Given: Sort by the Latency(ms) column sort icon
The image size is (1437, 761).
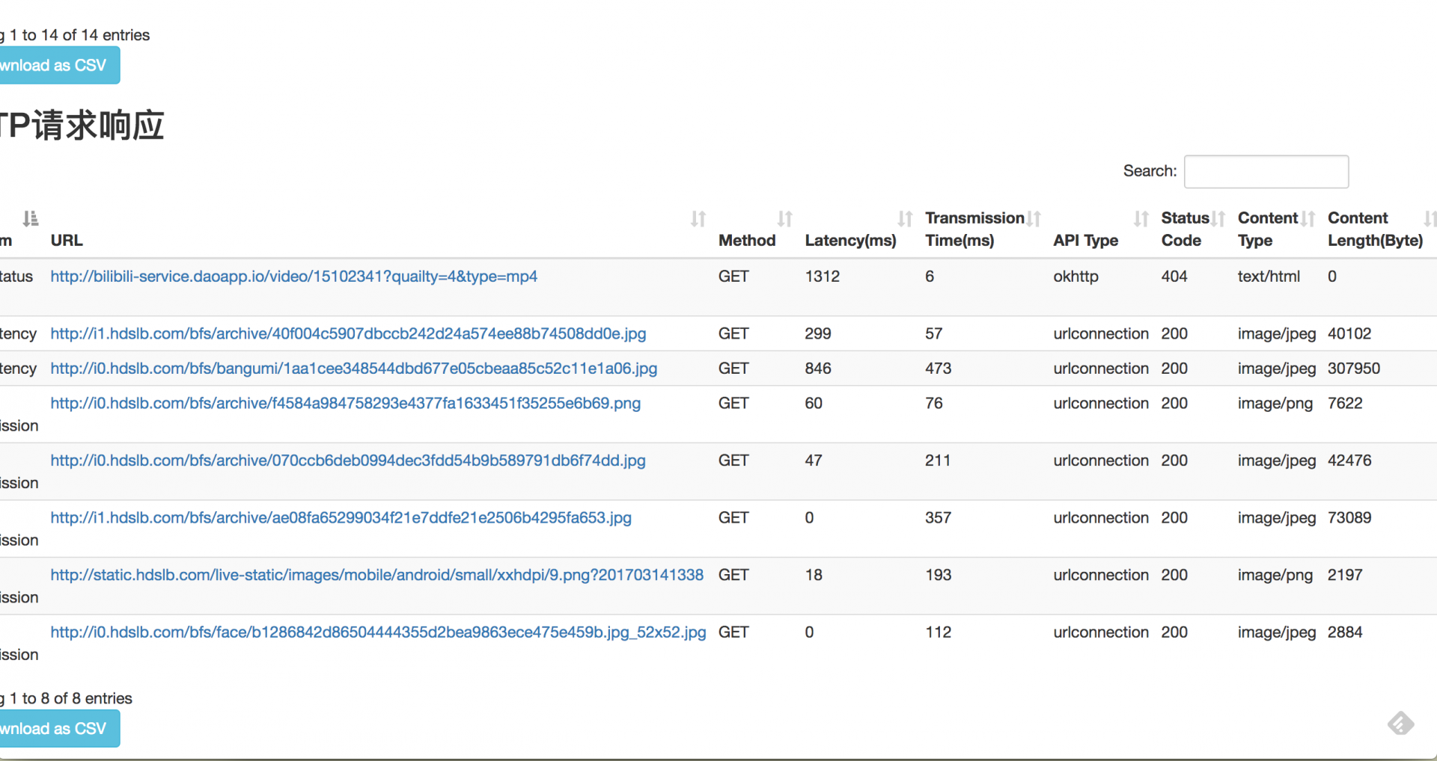Looking at the screenshot, I should tap(905, 218).
